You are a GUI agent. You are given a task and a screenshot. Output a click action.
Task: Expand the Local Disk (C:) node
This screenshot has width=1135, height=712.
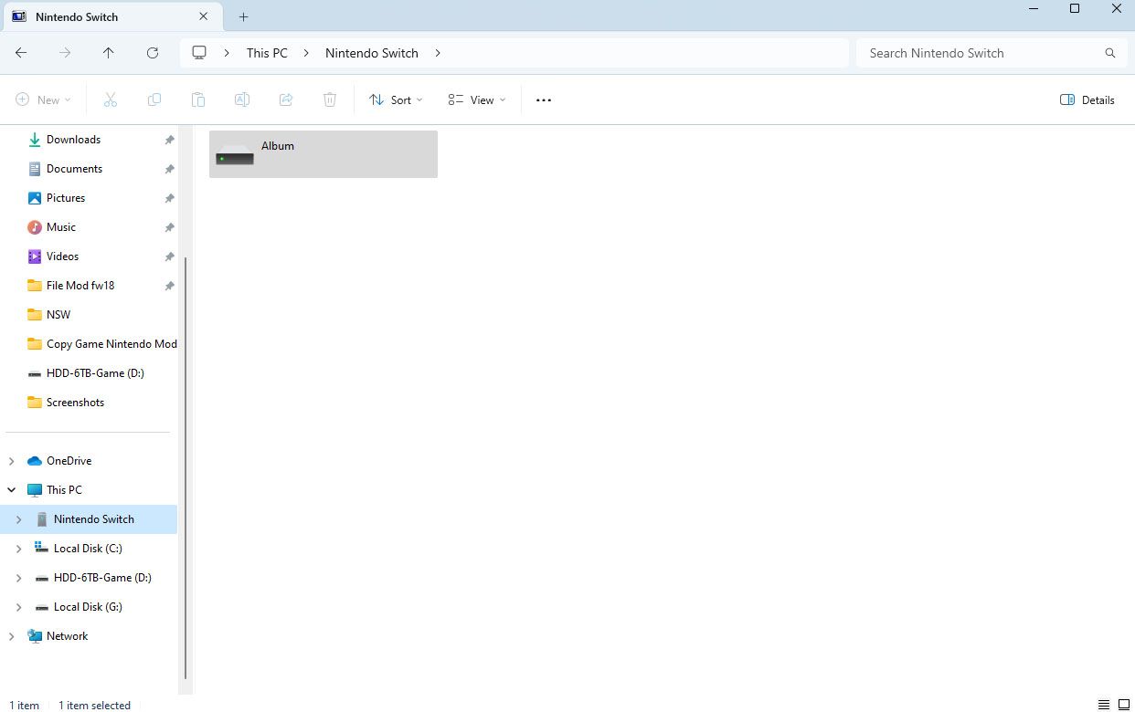point(19,549)
